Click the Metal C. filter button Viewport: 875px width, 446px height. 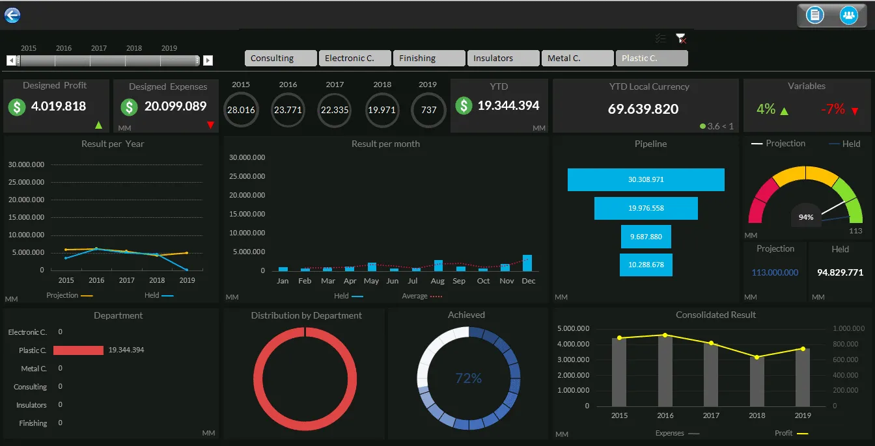[x=577, y=58]
